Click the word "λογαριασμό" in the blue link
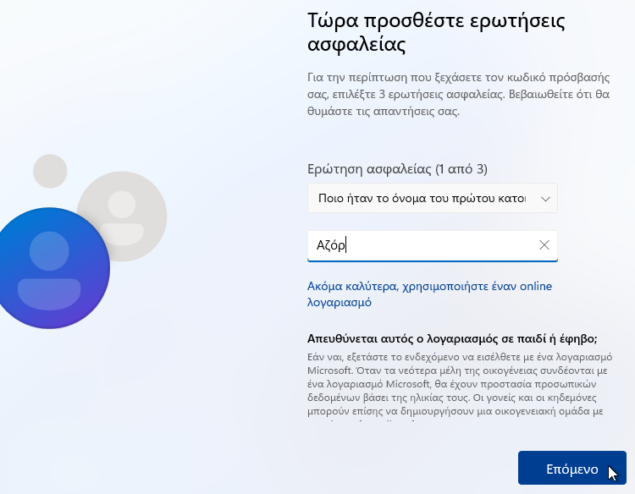Viewport: 635px width, 494px height. pyautogui.click(x=340, y=303)
